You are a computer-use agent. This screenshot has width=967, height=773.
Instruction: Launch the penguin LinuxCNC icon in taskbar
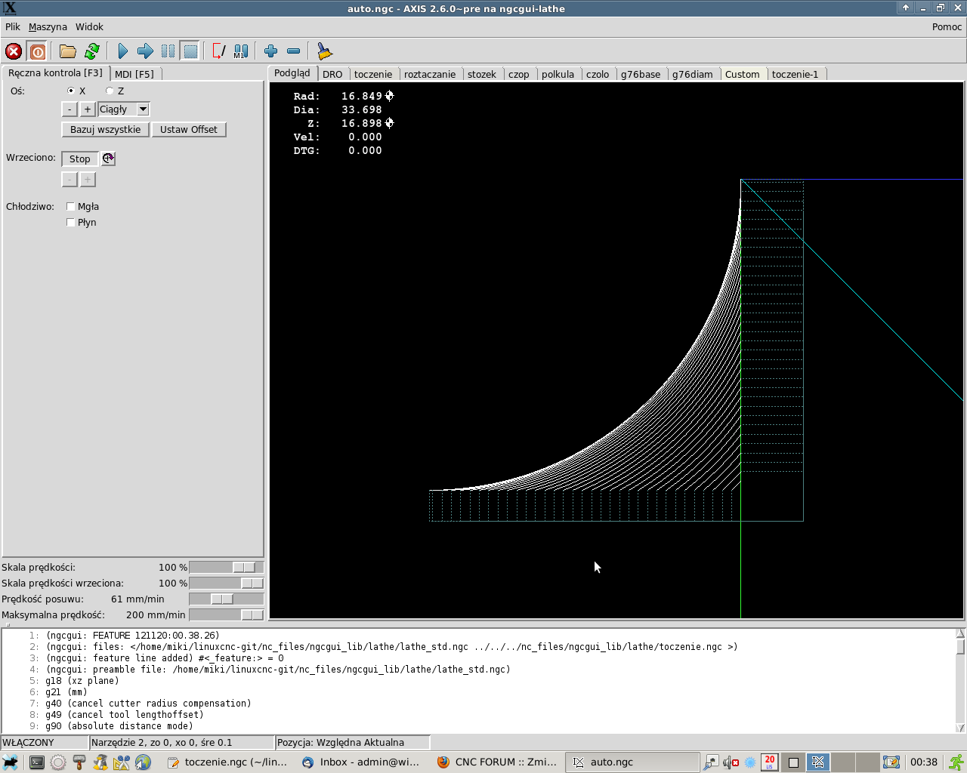tap(100, 762)
